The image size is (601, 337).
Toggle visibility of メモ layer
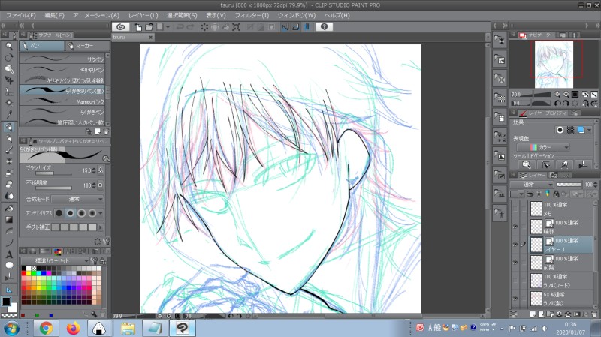(x=515, y=209)
